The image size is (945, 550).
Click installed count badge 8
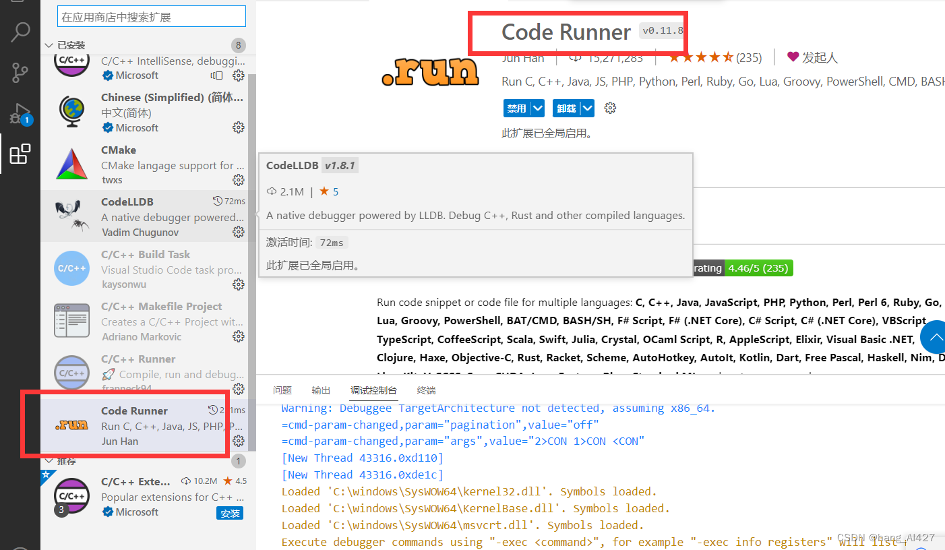(238, 45)
